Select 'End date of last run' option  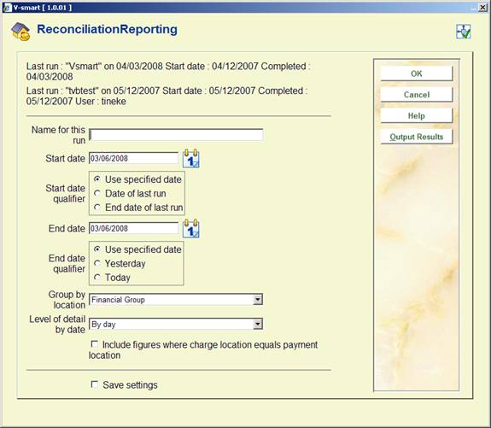(x=97, y=208)
